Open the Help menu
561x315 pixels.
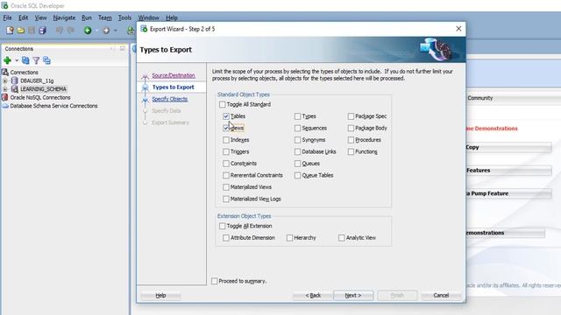pyautogui.click(x=172, y=17)
